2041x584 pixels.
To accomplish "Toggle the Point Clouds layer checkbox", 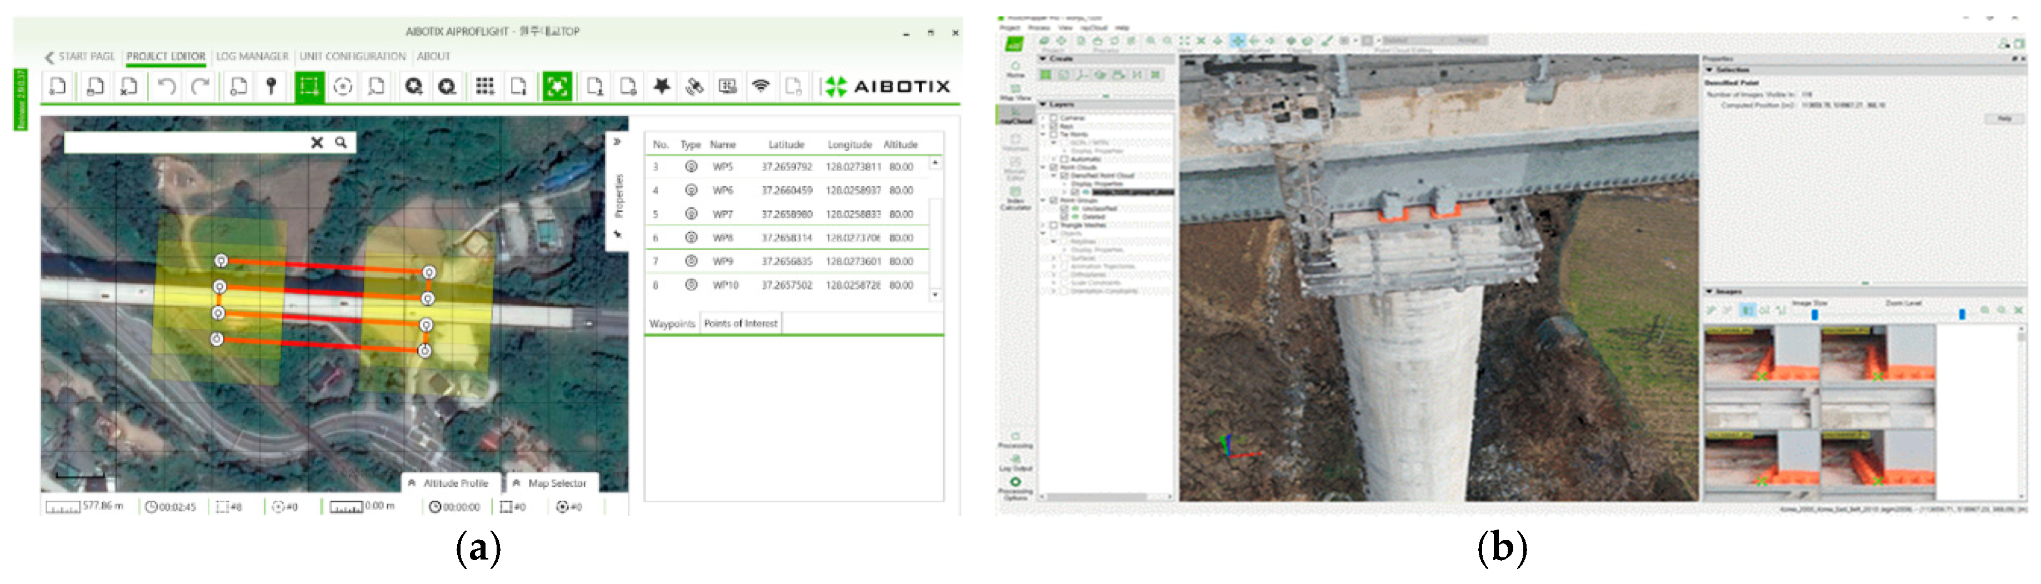I will click(x=1054, y=167).
